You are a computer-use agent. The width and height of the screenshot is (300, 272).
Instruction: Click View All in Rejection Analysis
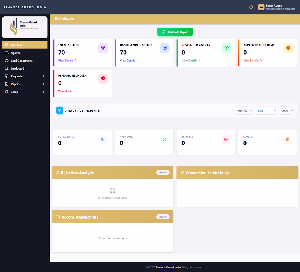[x=163, y=172]
